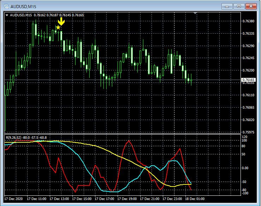Click the 17 Dec 2020 date label
The image size is (261, 206).
pos(15,199)
